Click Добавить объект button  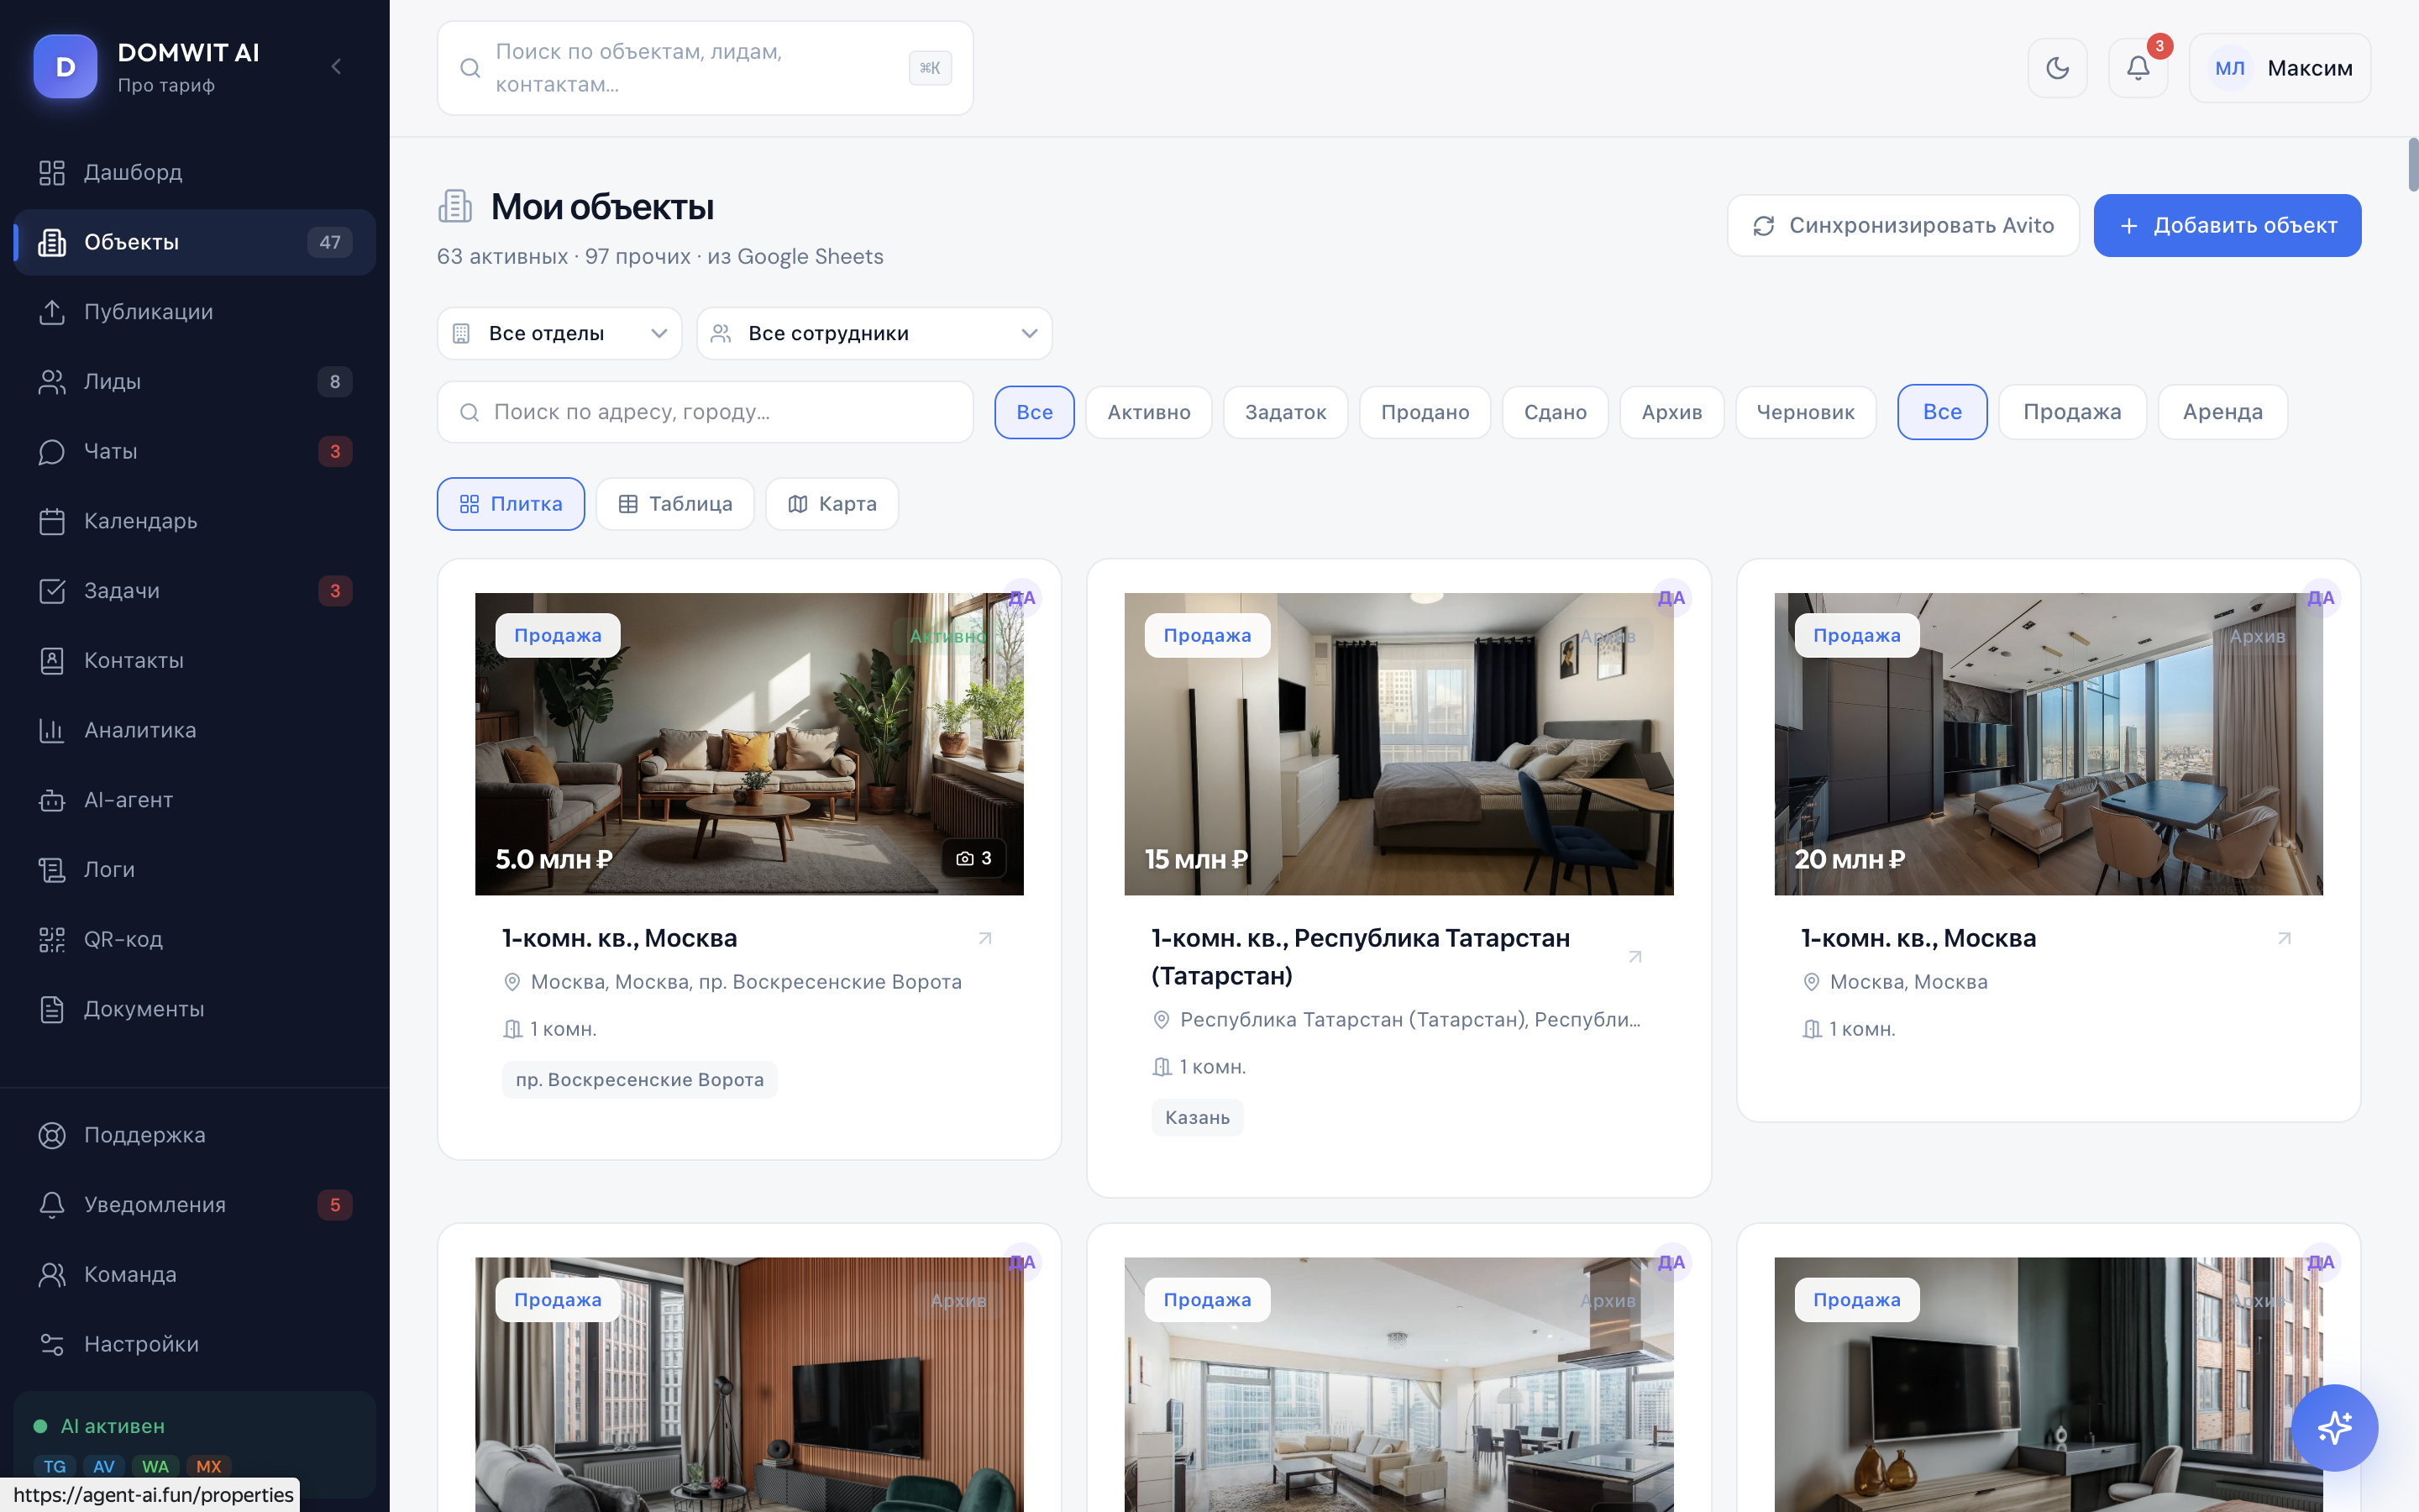pyautogui.click(x=2227, y=226)
